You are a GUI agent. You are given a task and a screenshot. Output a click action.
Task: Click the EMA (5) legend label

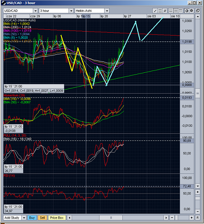pos(16,38)
